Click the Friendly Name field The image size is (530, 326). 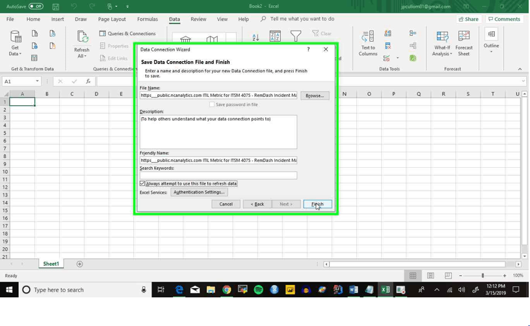(x=219, y=160)
